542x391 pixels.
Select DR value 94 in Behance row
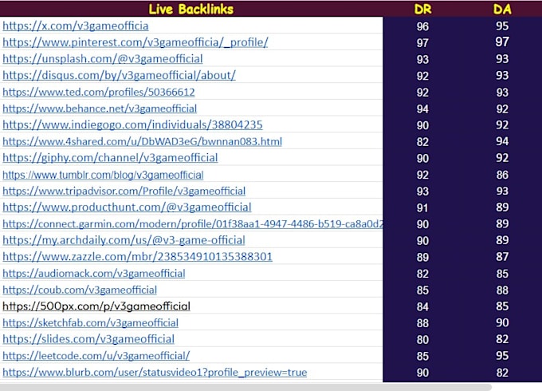(422, 109)
